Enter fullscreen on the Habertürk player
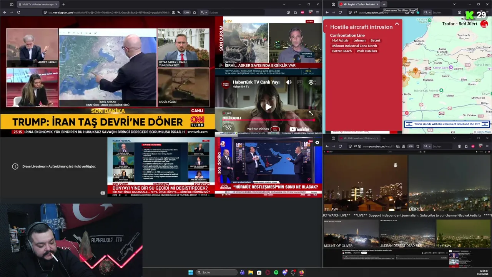Image resolution: width=492 pixels, height=277 pixels. point(311,113)
